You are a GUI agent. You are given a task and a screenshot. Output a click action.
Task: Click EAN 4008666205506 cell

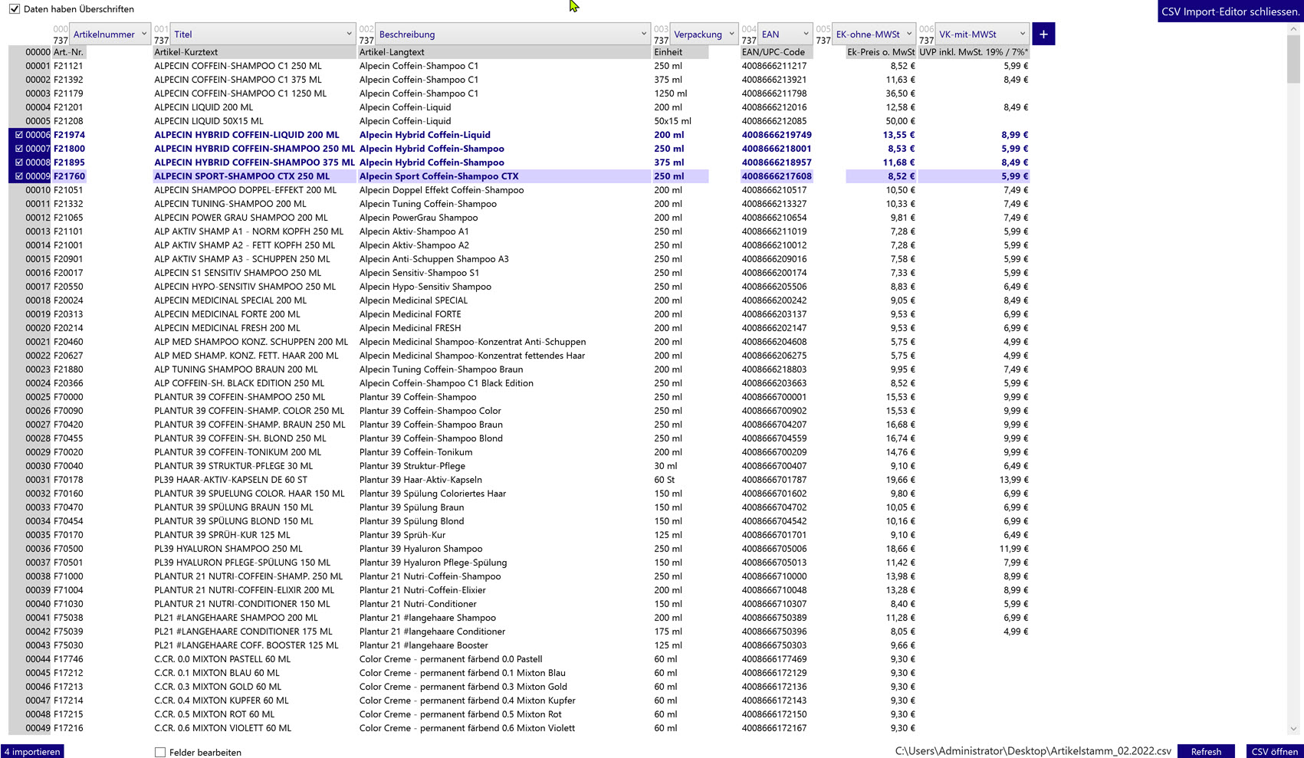click(774, 287)
